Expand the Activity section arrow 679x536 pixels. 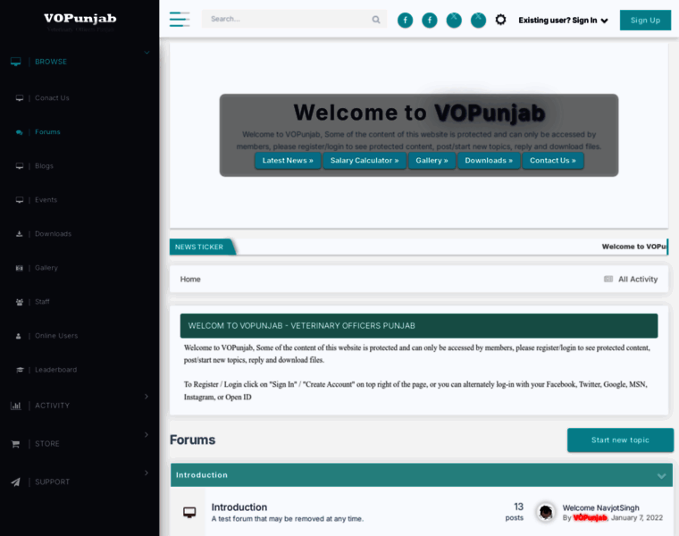(x=147, y=396)
